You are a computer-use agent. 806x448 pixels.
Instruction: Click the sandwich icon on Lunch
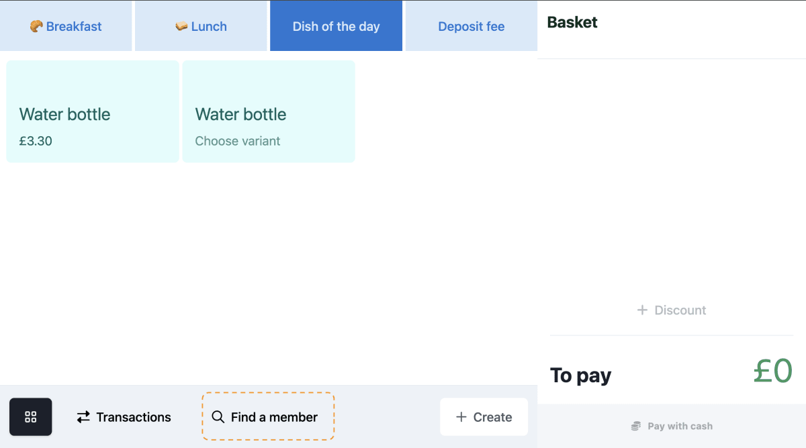point(181,26)
